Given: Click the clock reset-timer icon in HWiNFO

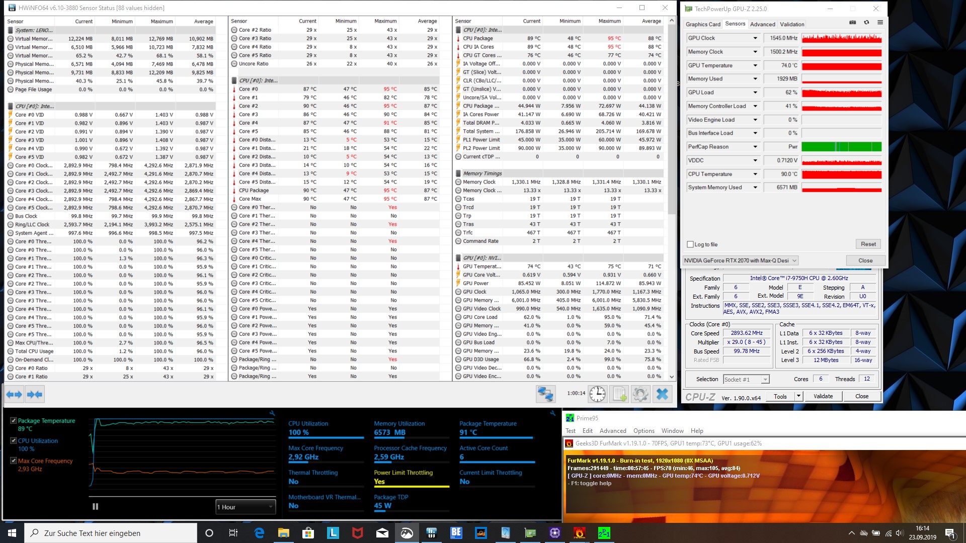Looking at the screenshot, I should point(598,394).
